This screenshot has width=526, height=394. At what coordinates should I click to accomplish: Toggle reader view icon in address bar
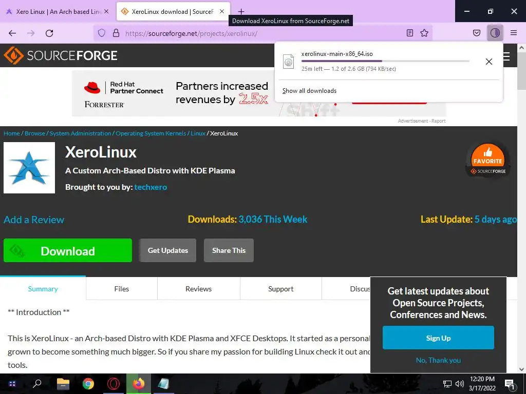[x=409, y=33]
